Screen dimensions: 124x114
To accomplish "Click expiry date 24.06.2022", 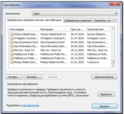I will pyautogui.click(x=77, y=42).
